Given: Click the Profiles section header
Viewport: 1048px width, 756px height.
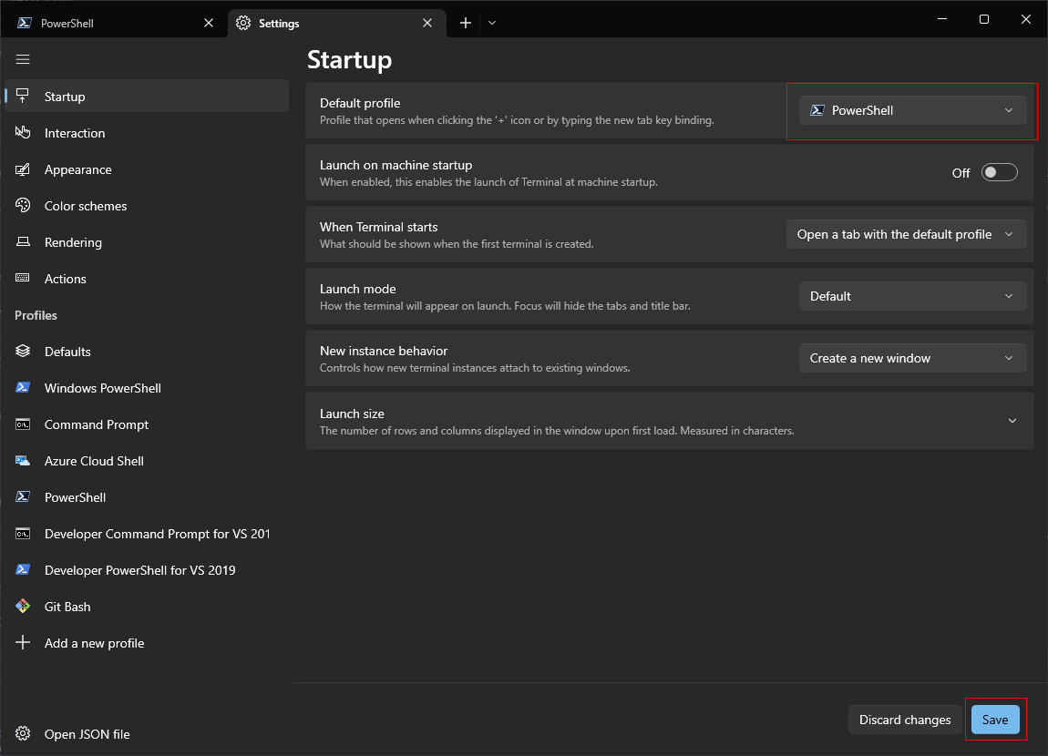Looking at the screenshot, I should (36, 315).
